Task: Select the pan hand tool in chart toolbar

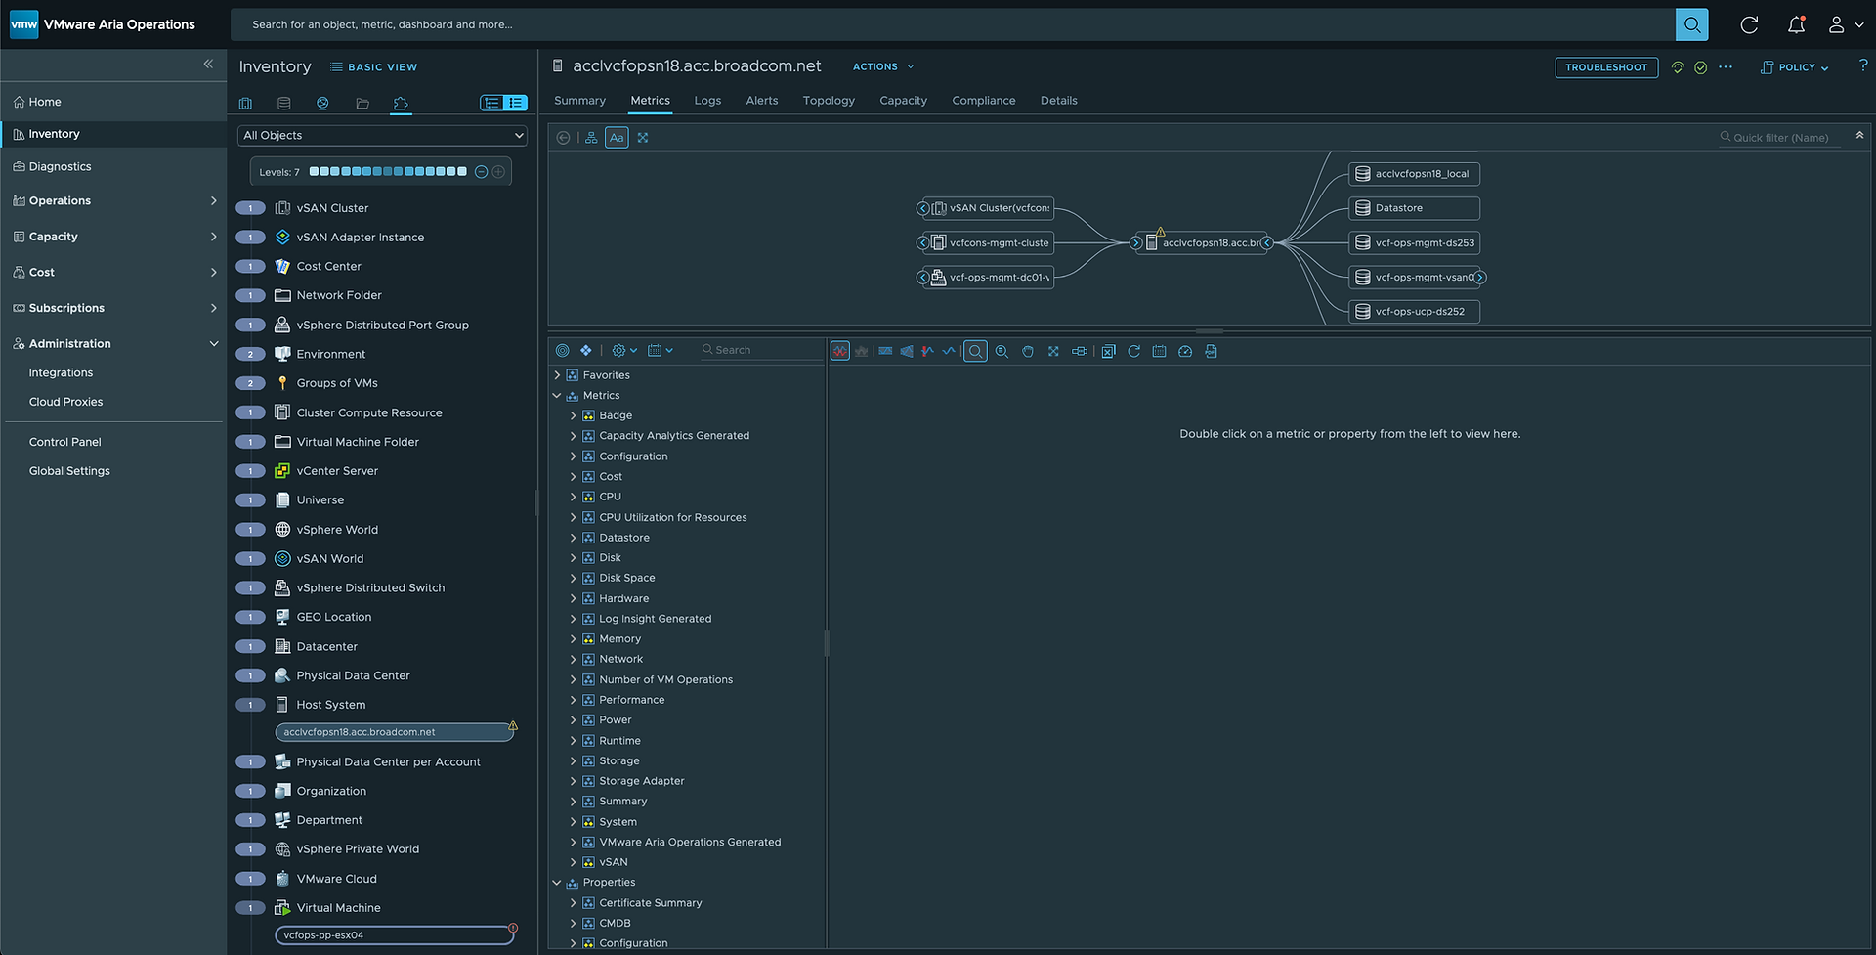Action: (1028, 351)
